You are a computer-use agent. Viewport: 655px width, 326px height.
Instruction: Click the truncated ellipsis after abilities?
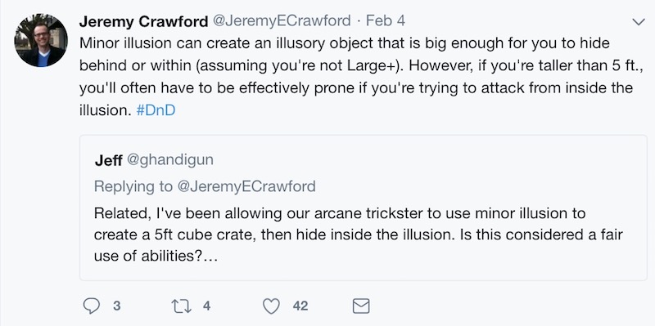coord(211,257)
